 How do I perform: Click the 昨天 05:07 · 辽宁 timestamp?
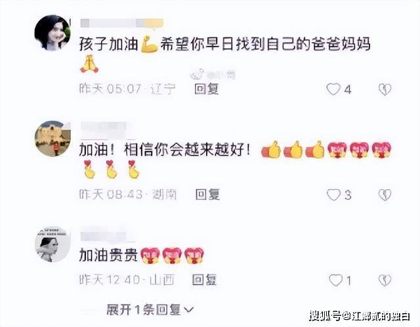point(127,89)
